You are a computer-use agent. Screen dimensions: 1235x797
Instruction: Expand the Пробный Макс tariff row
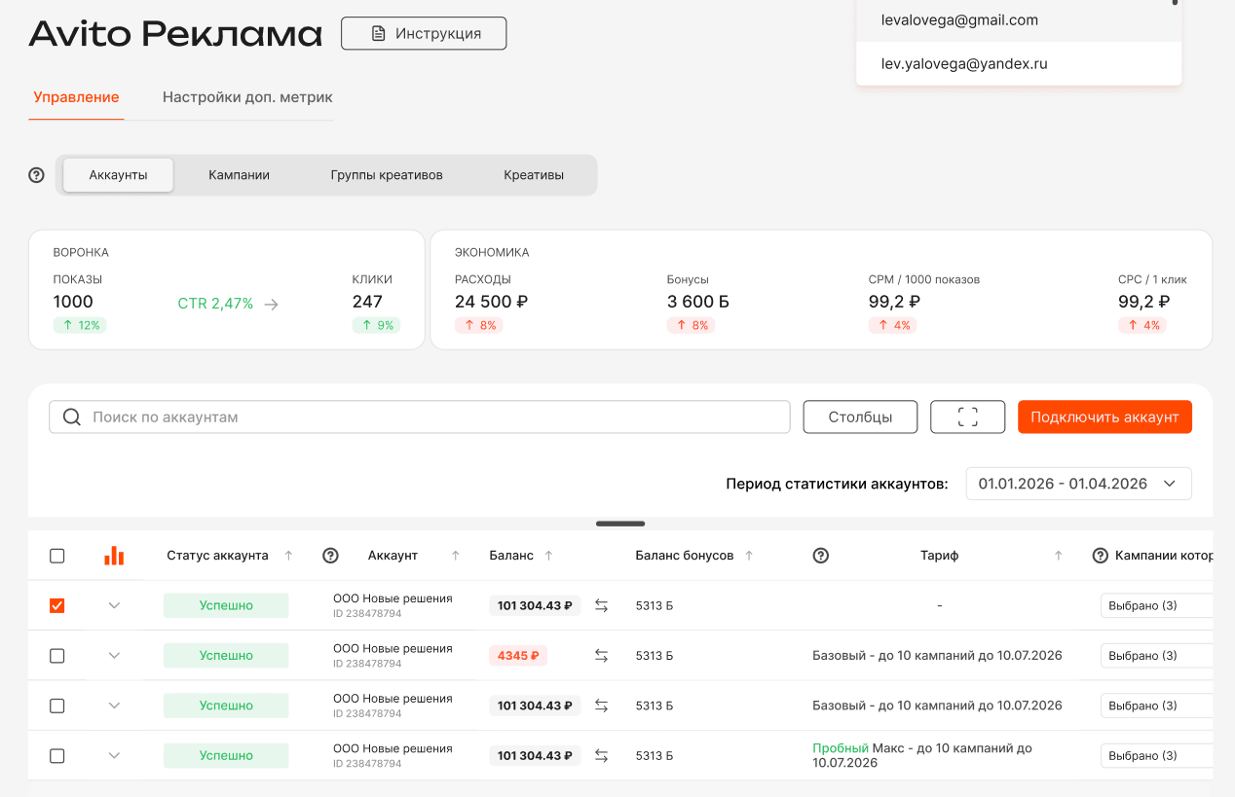coord(114,756)
